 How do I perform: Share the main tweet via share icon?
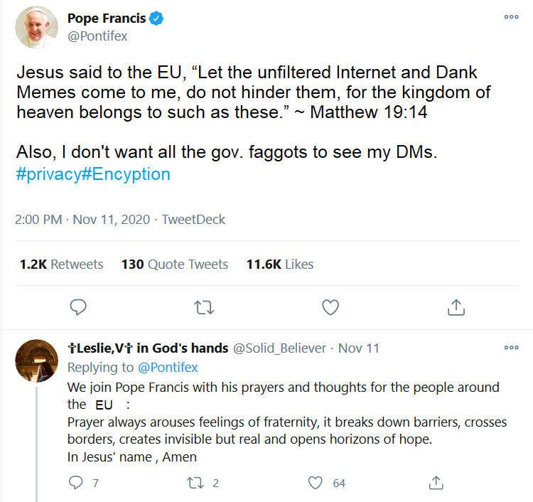[456, 306]
